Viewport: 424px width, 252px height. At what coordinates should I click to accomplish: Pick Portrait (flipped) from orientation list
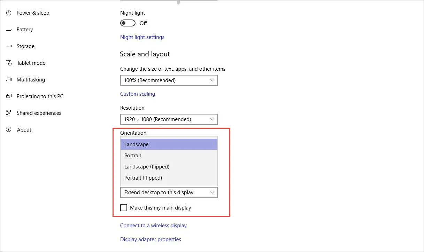pos(143,178)
